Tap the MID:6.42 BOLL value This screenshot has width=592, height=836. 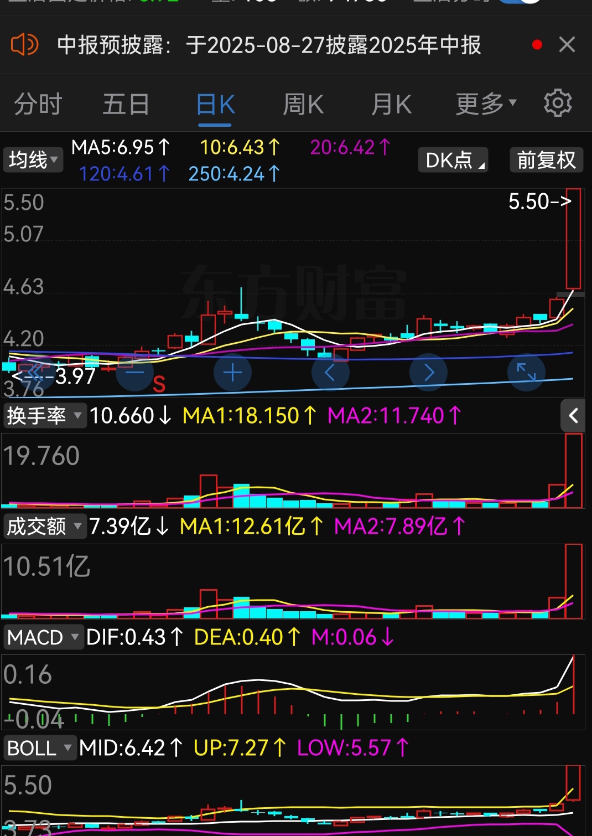pos(131,748)
